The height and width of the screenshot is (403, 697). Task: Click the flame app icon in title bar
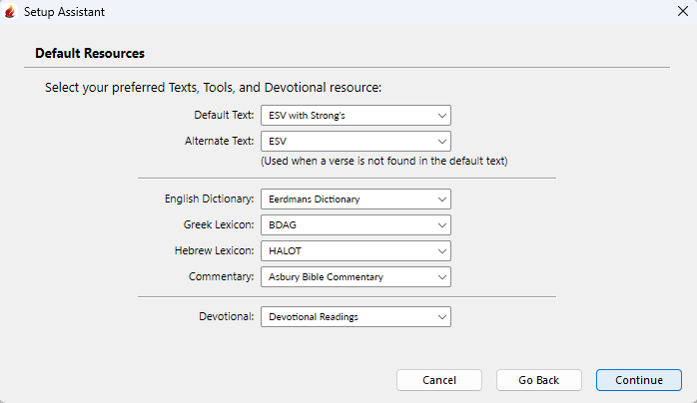pyautogui.click(x=11, y=12)
